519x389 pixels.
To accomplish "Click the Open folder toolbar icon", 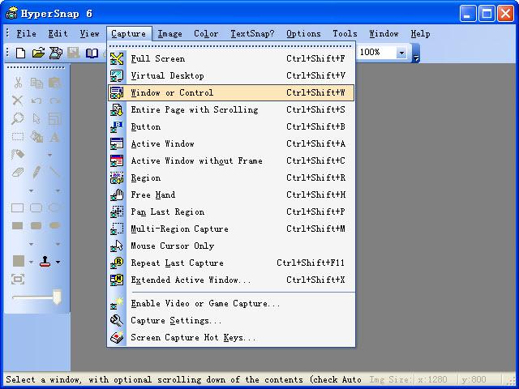I will 38,53.
